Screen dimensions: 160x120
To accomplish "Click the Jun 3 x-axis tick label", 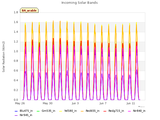I will [75, 103].
